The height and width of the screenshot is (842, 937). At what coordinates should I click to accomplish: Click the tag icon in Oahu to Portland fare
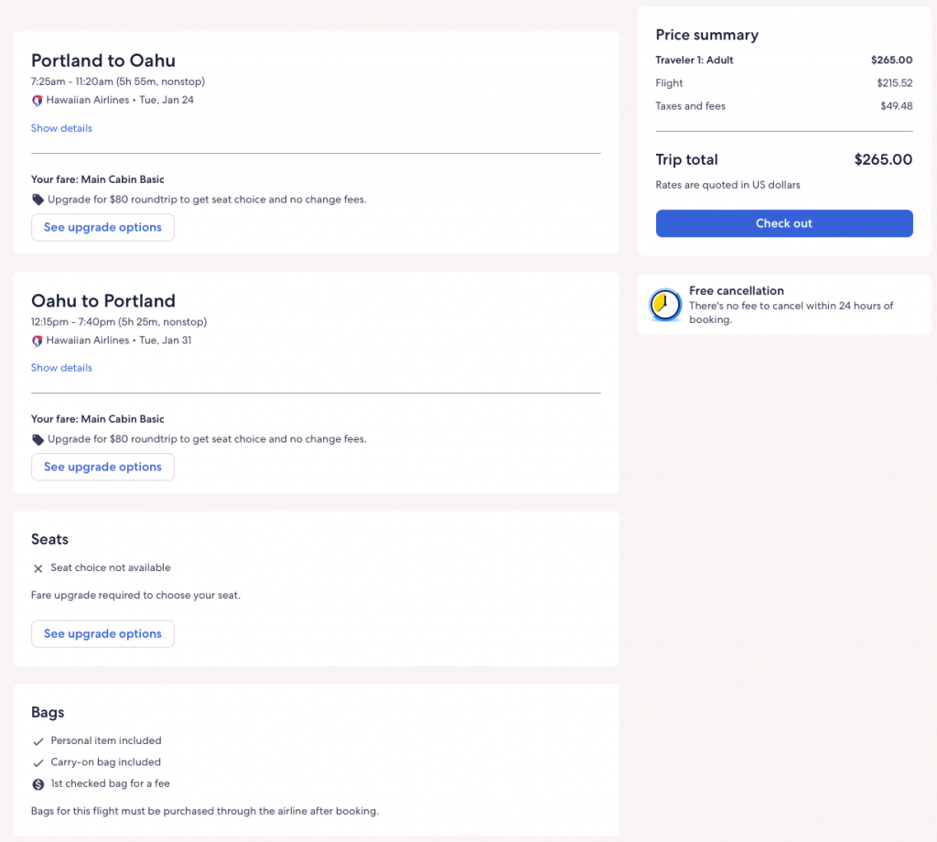point(38,439)
